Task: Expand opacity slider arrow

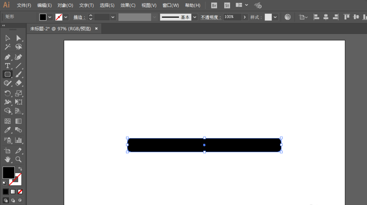Action: (x=244, y=17)
